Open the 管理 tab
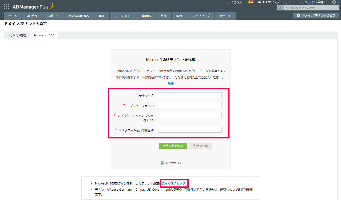 [164, 16]
